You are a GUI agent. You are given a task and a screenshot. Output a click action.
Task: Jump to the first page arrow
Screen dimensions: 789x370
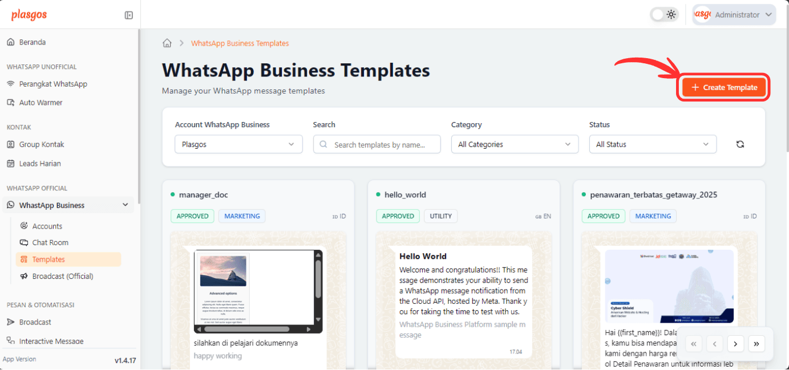[x=694, y=344]
